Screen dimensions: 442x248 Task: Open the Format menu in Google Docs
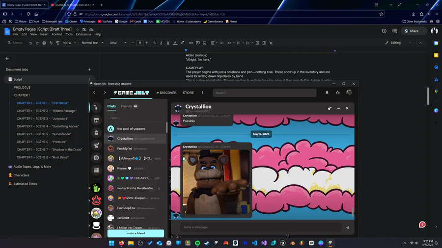[56, 34]
